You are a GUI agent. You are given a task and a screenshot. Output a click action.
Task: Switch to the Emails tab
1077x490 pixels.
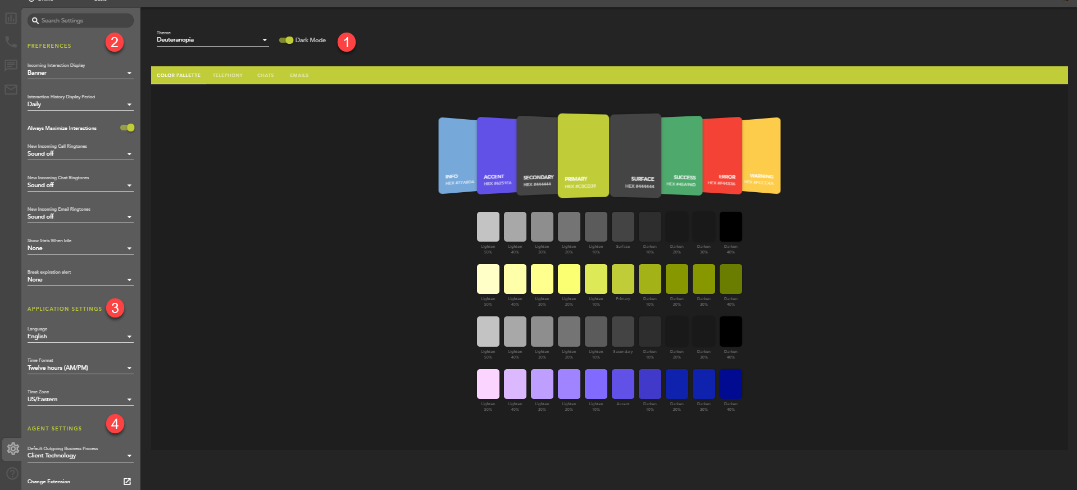coord(299,75)
